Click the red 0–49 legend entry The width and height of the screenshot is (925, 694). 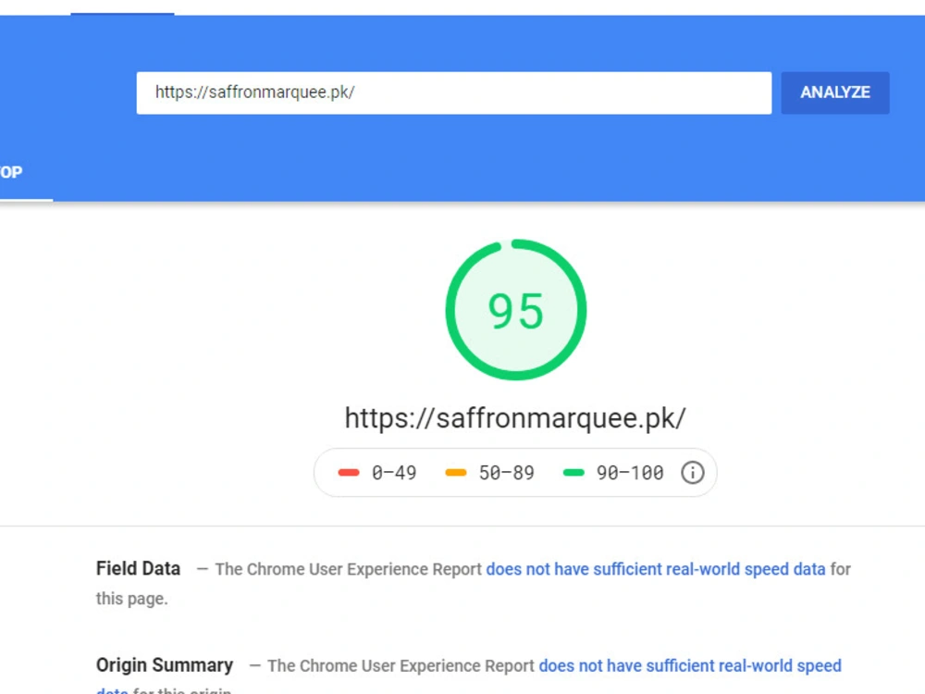coord(377,473)
